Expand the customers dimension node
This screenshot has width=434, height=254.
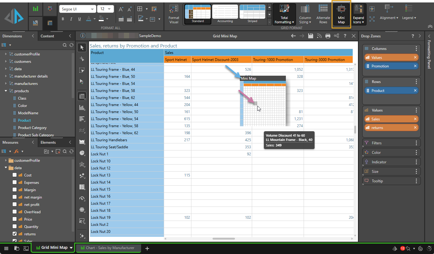tap(6, 62)
